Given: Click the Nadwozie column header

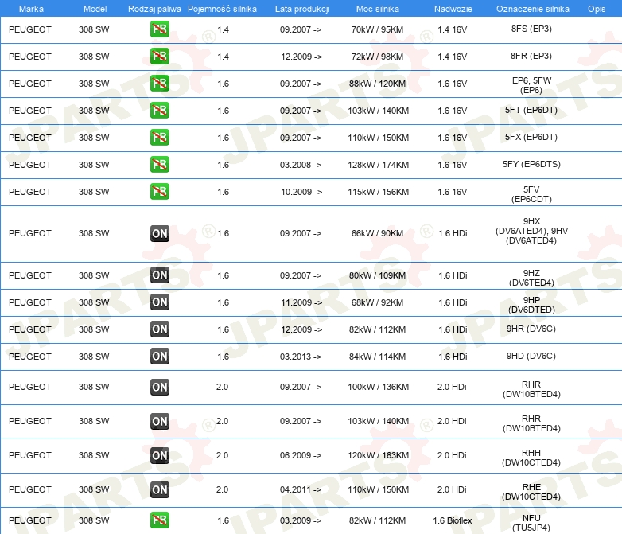Looking at the screenshot, I should 453,9.
